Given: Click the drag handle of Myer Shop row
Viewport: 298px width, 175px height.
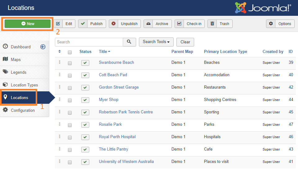Looking at the screenshot, I should 60,99.
